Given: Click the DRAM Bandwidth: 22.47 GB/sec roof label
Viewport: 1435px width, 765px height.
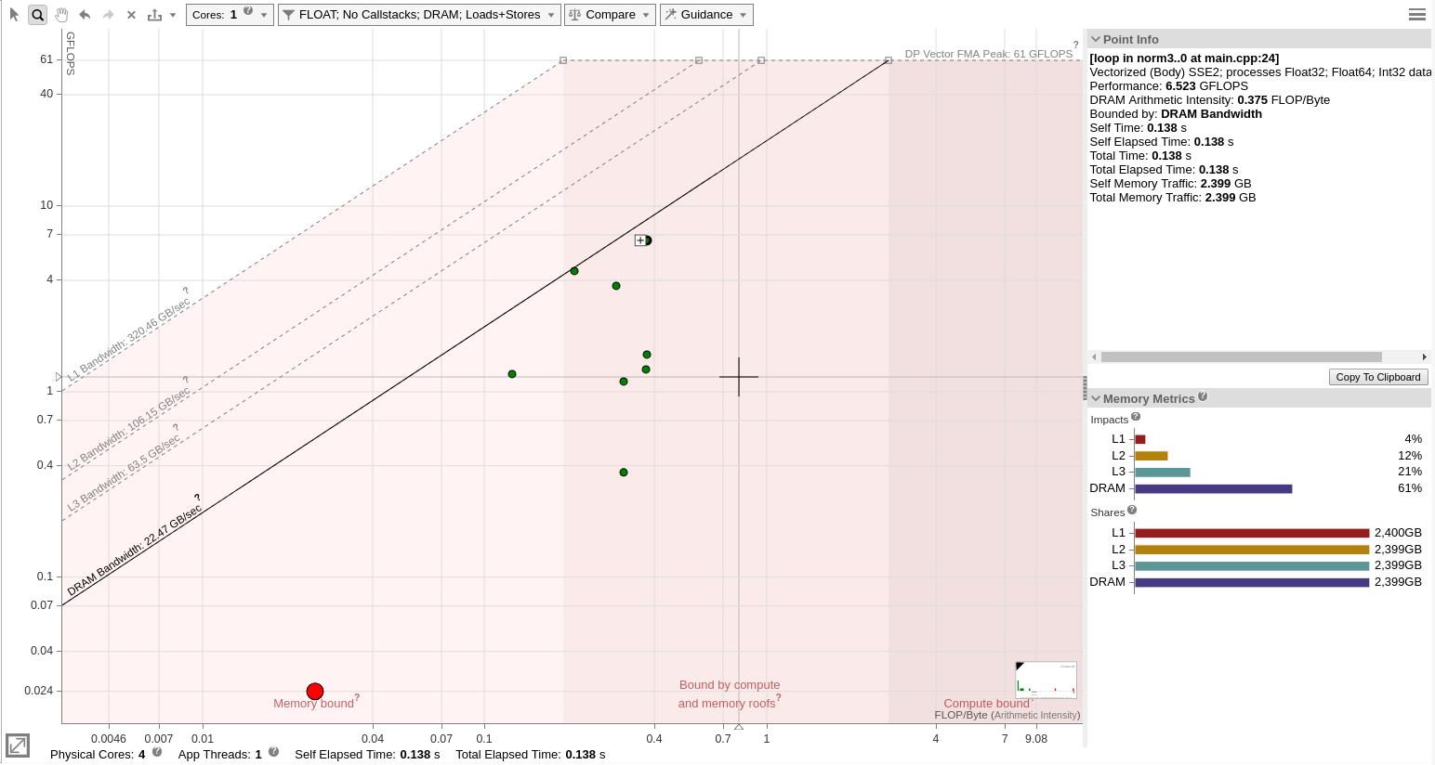Looking at the screenshot, I should click(x=135, y=551).
